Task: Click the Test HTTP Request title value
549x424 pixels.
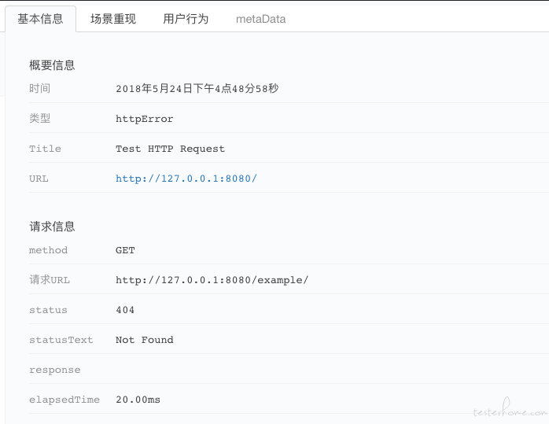Action: pyautogui.click(x=170, y=149)
